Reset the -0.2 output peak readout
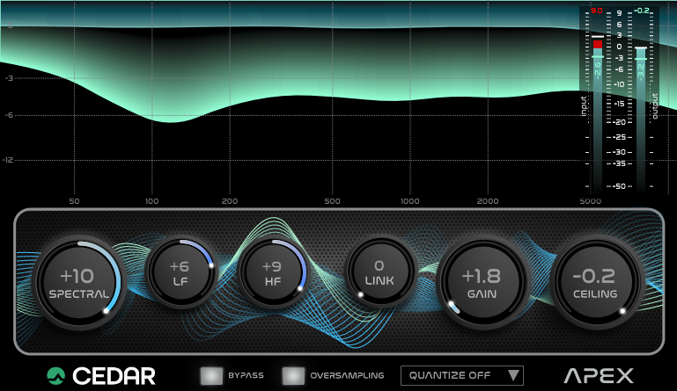 coord(642,11)
